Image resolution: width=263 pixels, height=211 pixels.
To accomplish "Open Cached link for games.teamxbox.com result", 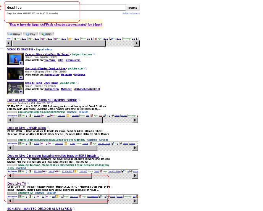I will 92,140.
